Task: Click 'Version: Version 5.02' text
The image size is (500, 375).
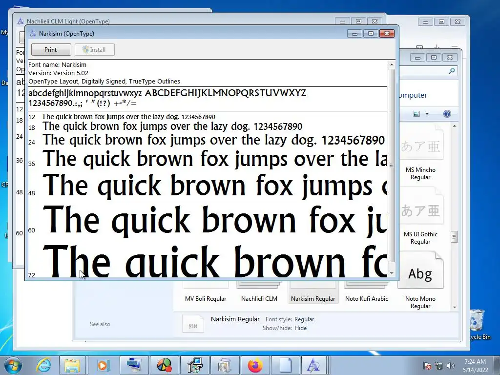Action: tap(59, 73)
